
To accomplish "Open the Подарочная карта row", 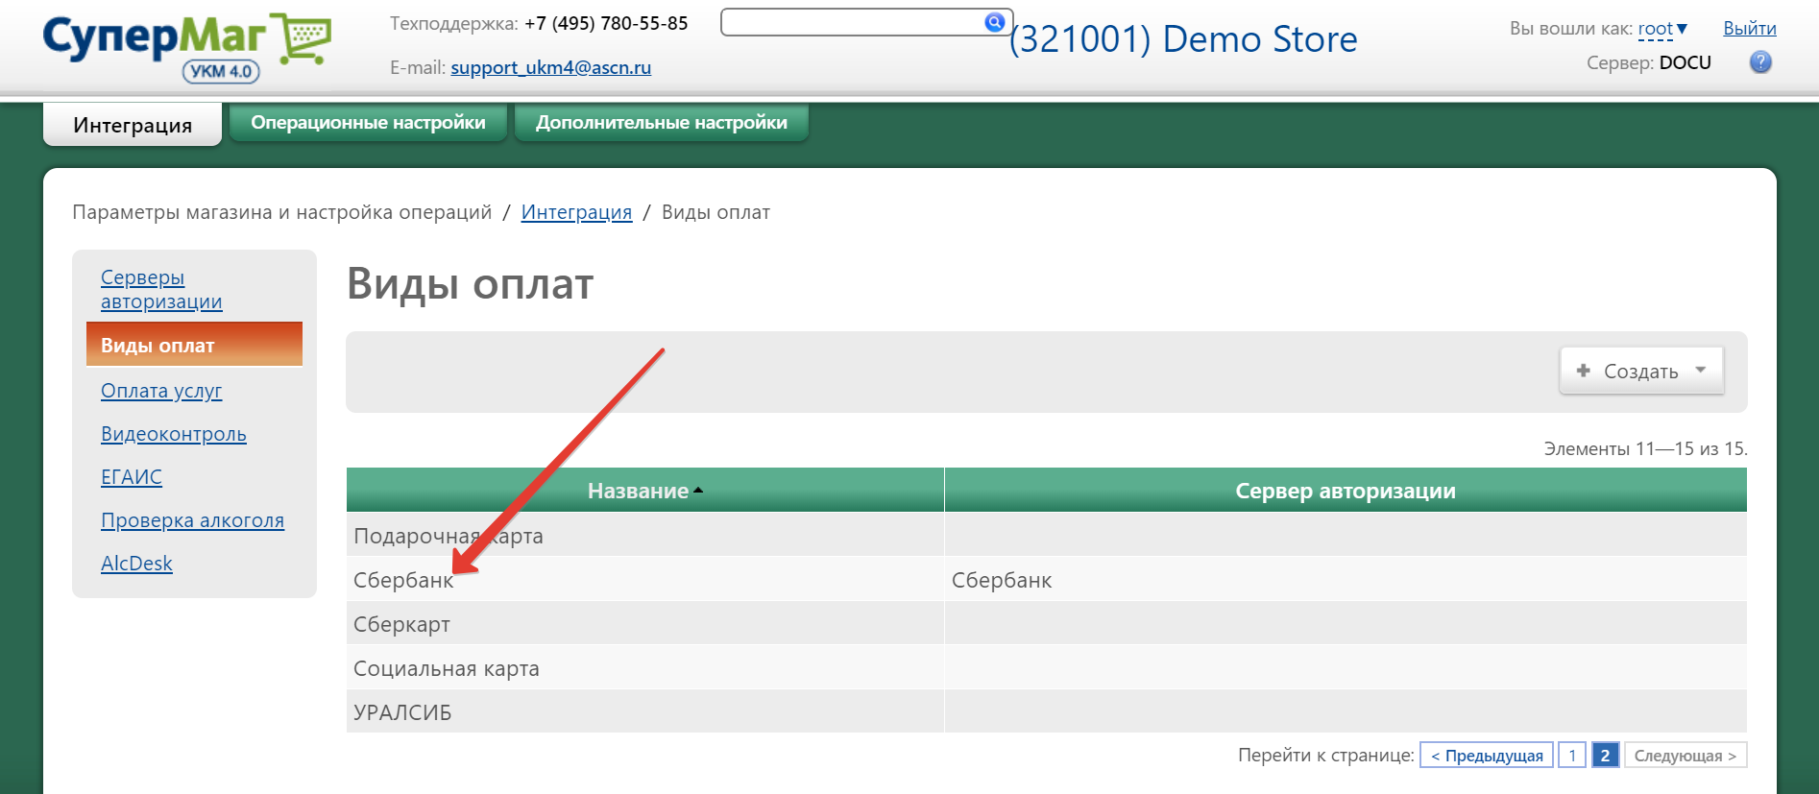I will click(x=1047, y=536).
